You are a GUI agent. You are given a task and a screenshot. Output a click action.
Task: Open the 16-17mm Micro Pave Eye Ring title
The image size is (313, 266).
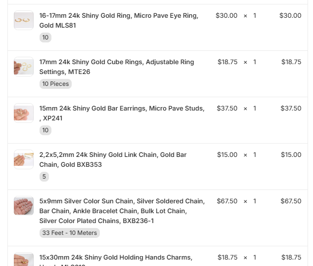point(119,20)
